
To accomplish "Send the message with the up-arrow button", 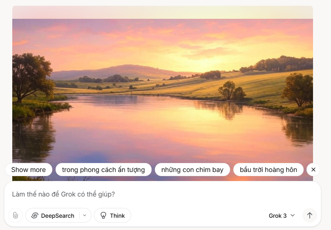I will coord(309,215).
